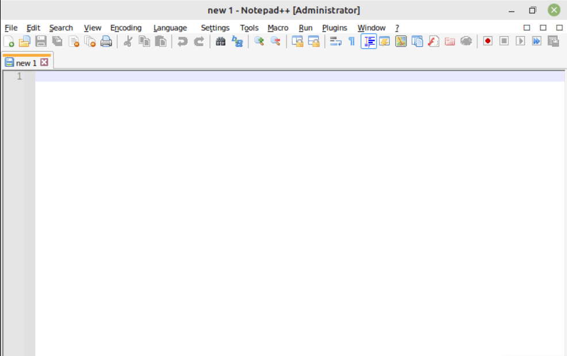Toggle Word wrap toolbar button

pyautogui.click(x=336, y=41)
